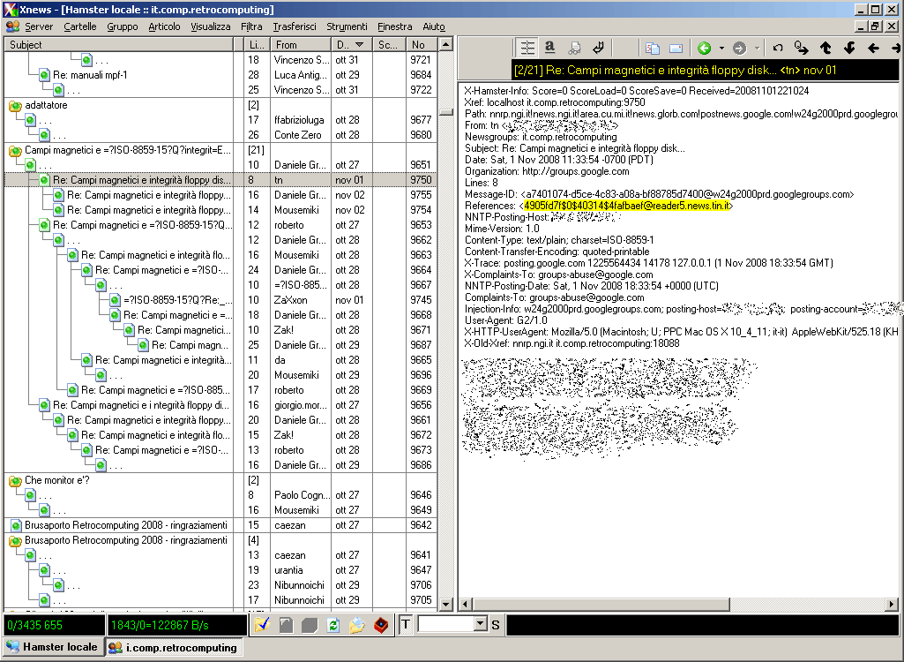Toggle the 'T' button beside the combo box

tap(406, 625)
